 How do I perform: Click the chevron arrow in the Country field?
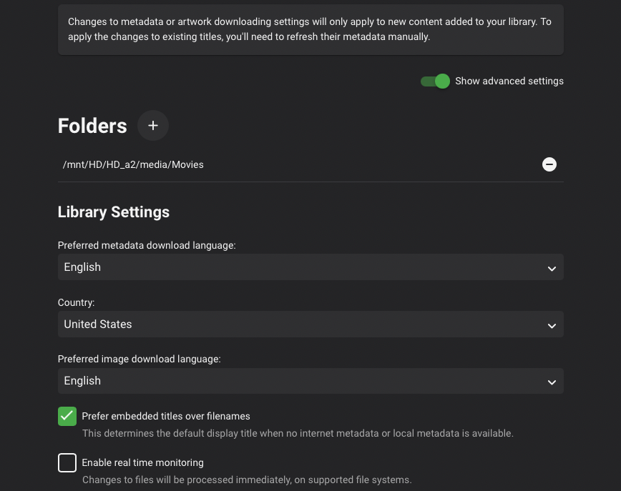(552, 325)
